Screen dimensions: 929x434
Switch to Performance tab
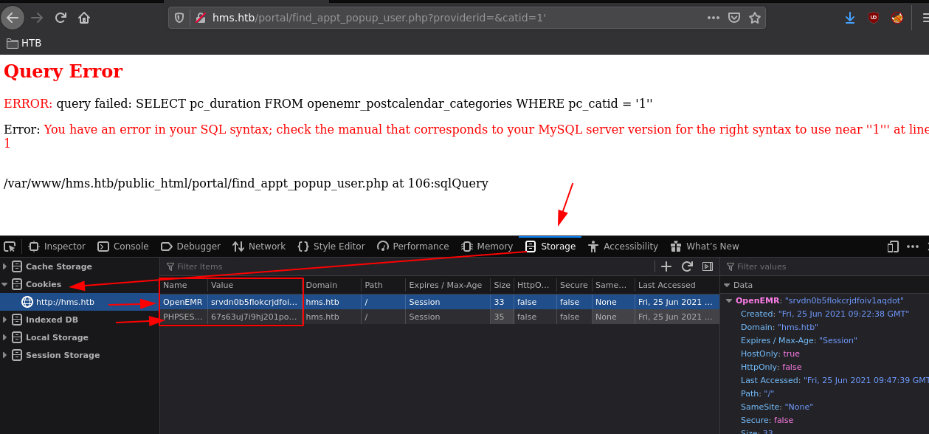point(413,247)
